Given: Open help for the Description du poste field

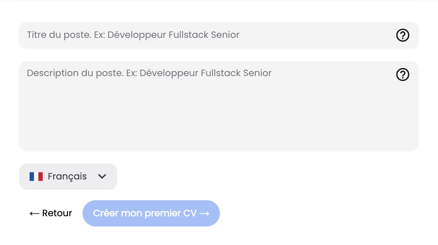Looking at the screenshot, I should coord(403,75).
